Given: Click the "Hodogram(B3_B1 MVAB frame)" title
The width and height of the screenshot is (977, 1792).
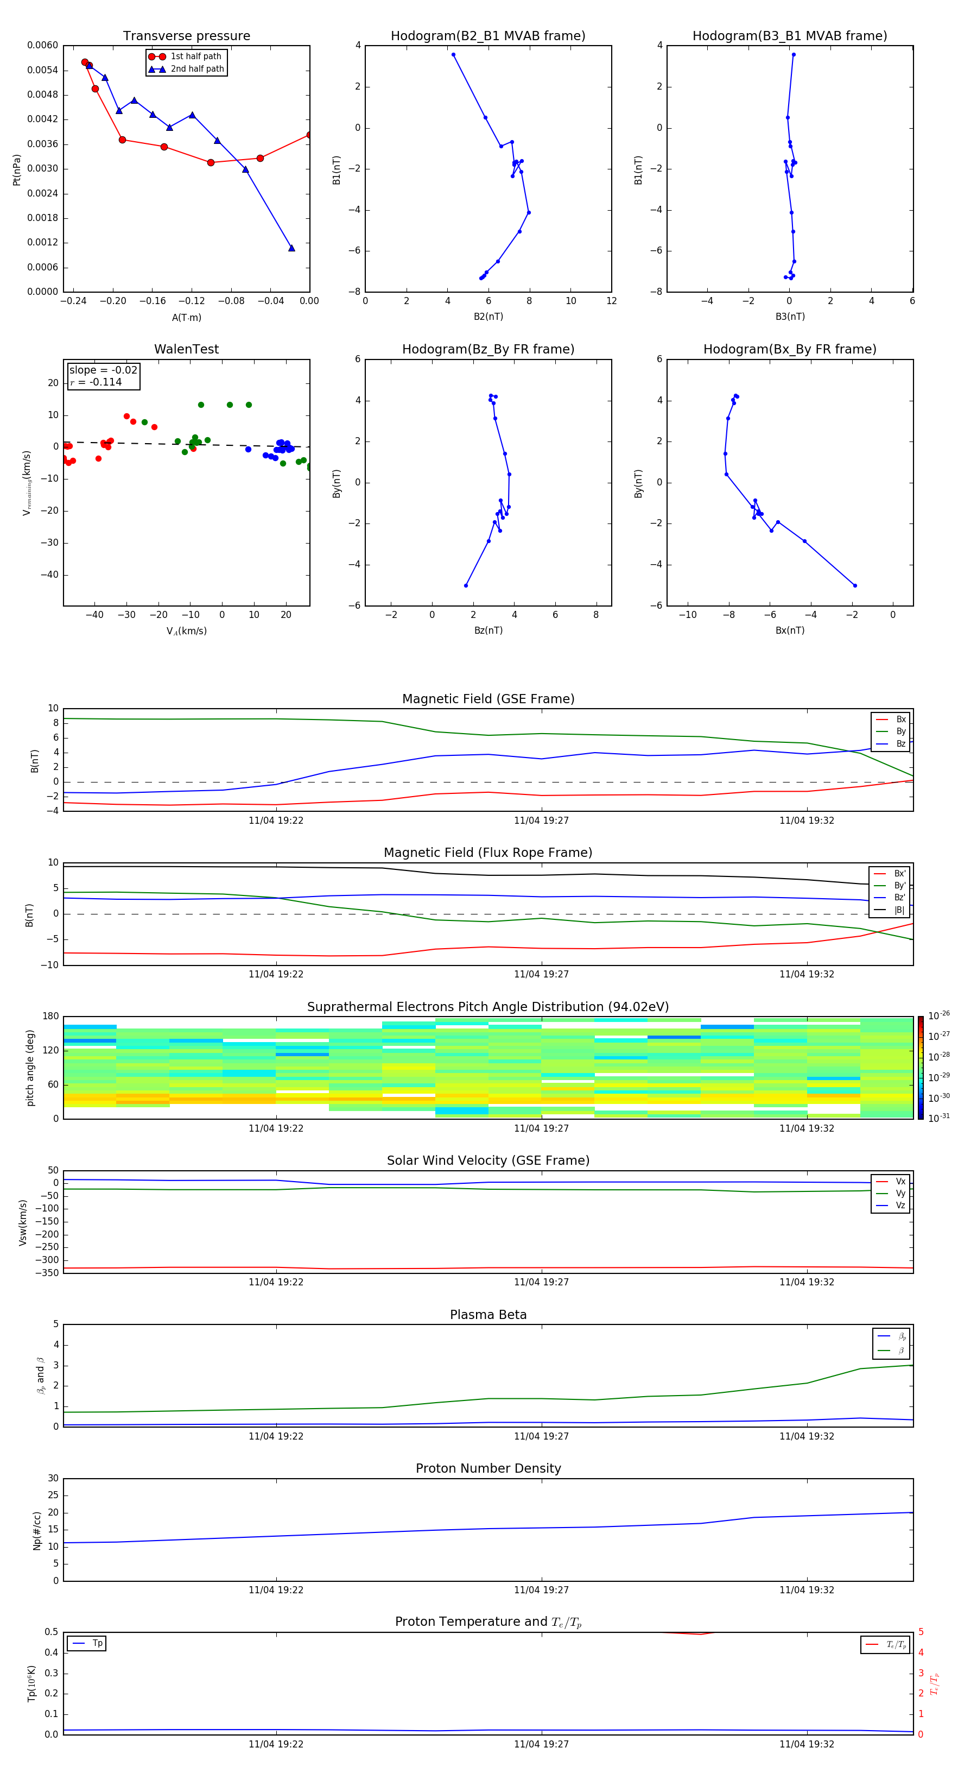Looking at the screenshot, I should (x=790, y=35).
